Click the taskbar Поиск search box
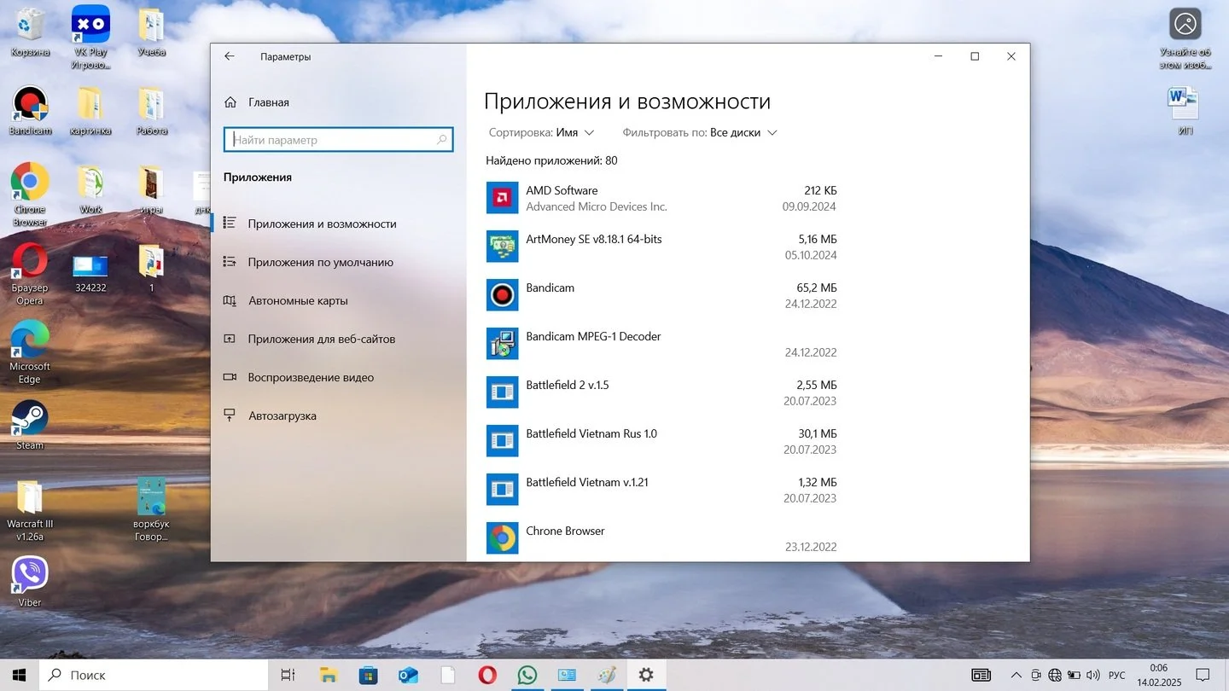 (154, 675)
